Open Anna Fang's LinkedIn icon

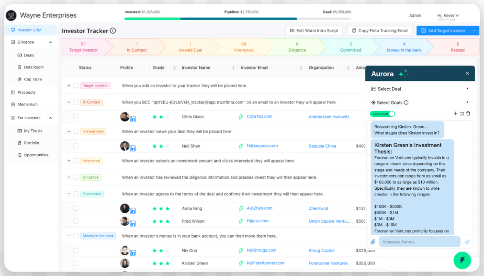tap(133, 211)
